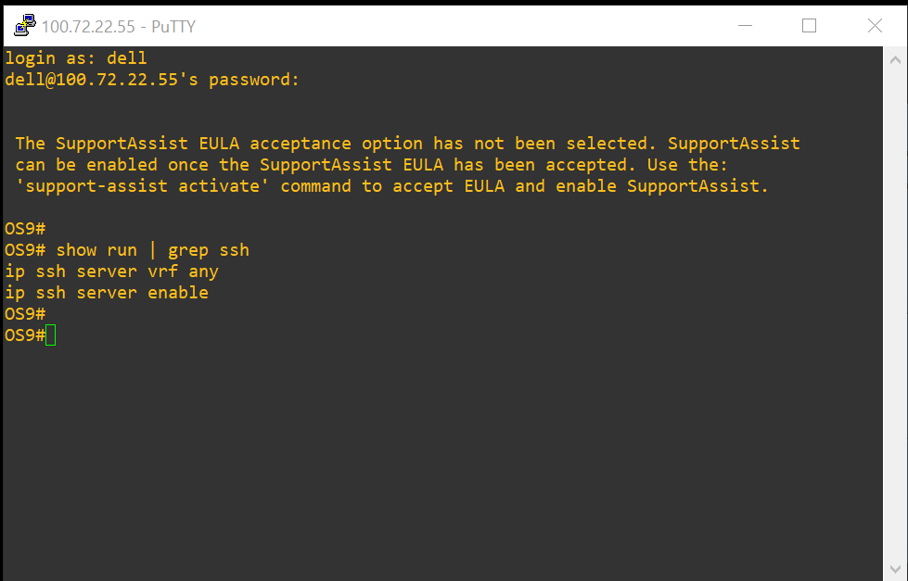Screen dimensions: 908x581
Task: Click the terminal cursor block
Action: [52, 335]
